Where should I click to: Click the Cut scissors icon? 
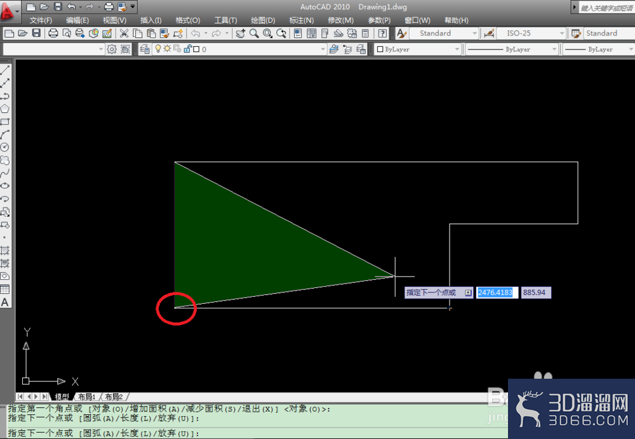[124, 33]
